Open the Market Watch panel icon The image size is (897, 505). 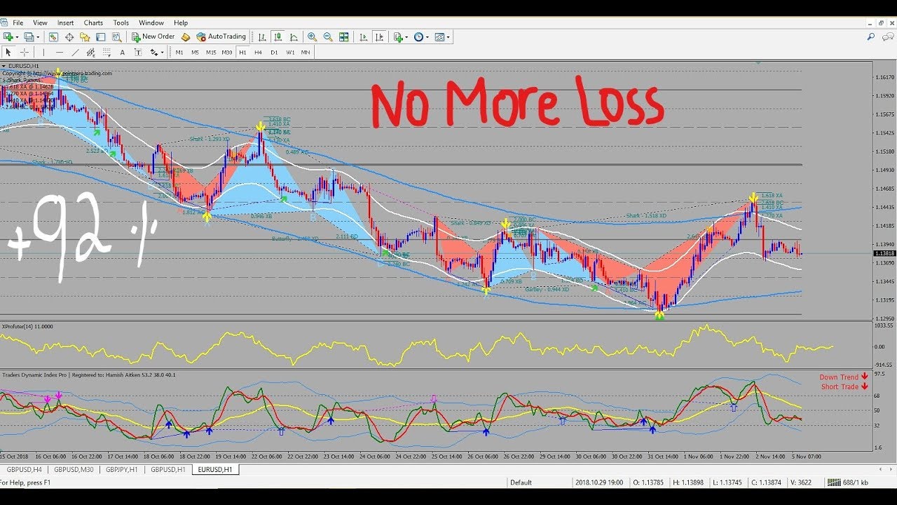coord(54,36)
